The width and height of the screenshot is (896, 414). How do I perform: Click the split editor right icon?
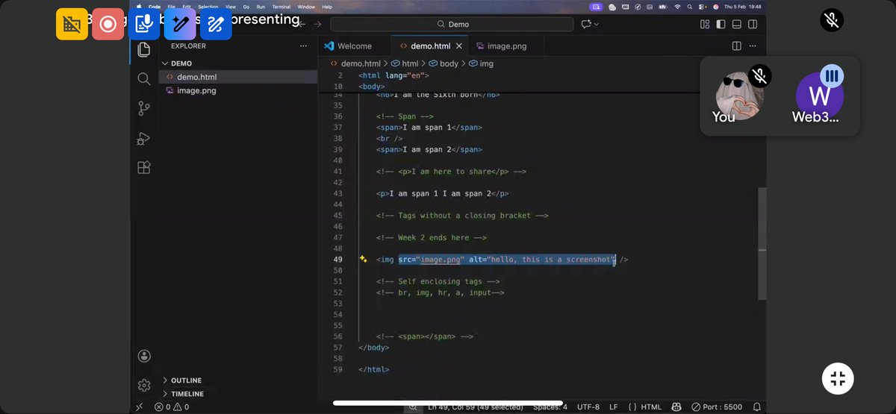click(x=737, y=46)
